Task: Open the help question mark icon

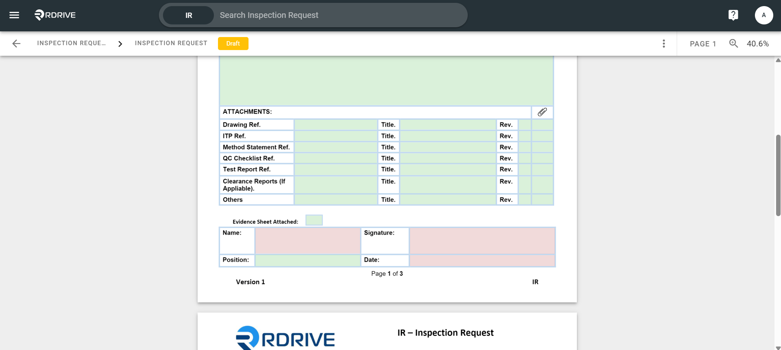Action: coord(733,15)
